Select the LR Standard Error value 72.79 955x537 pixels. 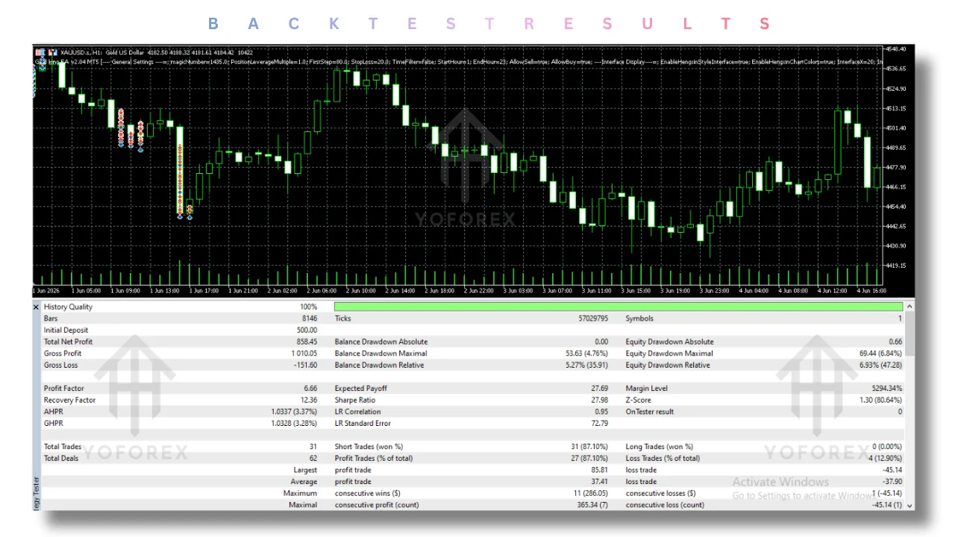coord(599,423)
